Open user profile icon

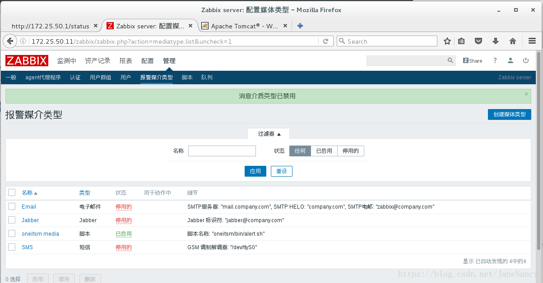pos(511,60)
